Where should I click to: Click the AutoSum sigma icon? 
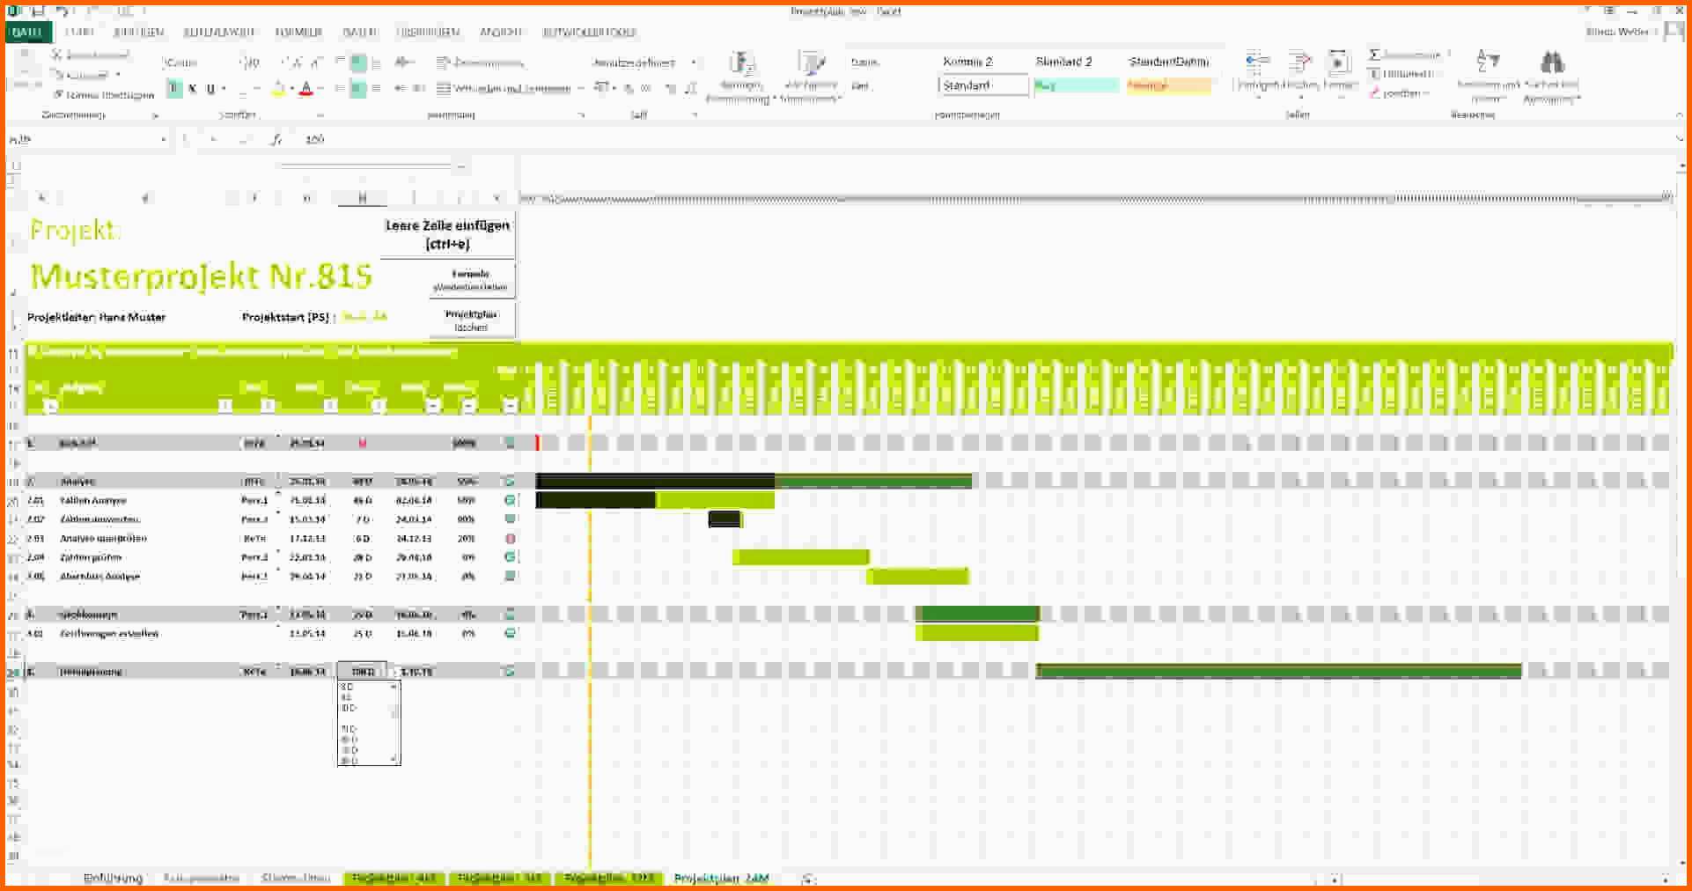1374,55
